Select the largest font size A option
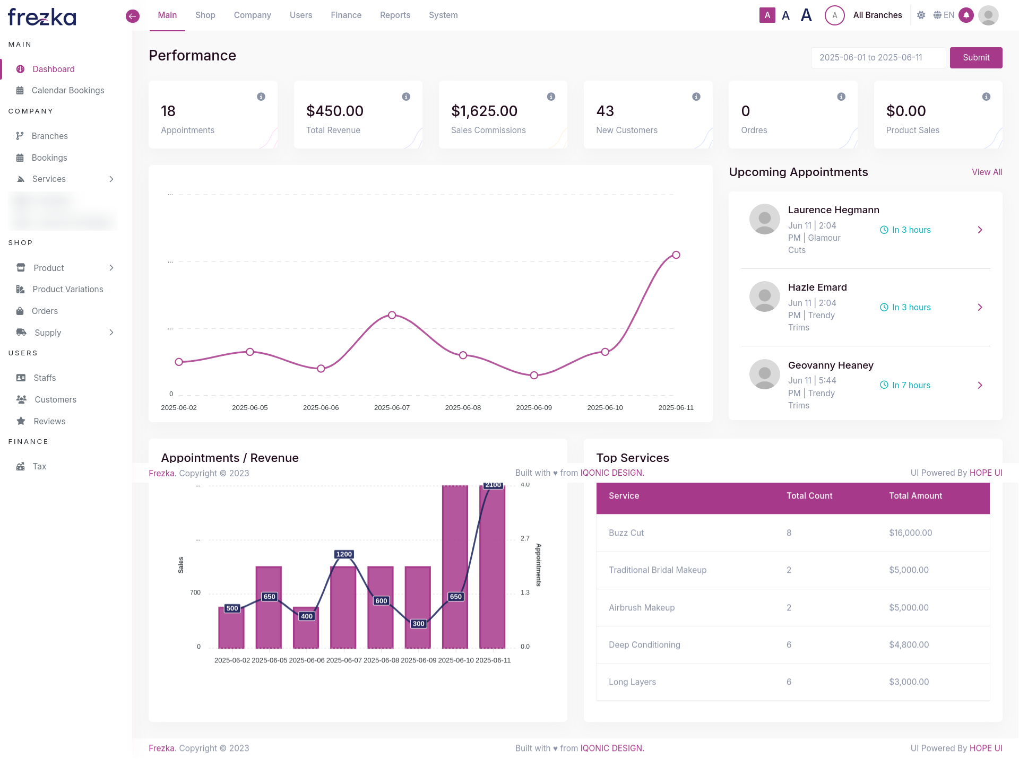This screenshot has width=1019, height=759. (x=806, y=15)
